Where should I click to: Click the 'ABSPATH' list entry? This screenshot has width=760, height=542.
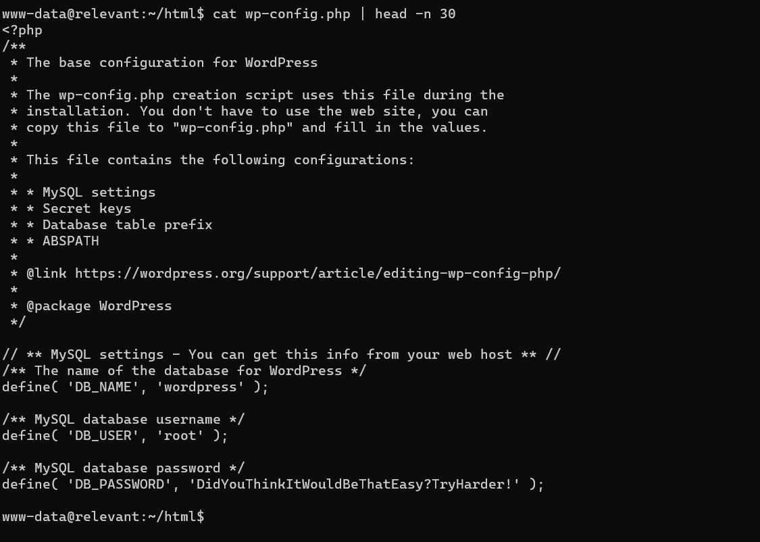[x=70, y=241]
